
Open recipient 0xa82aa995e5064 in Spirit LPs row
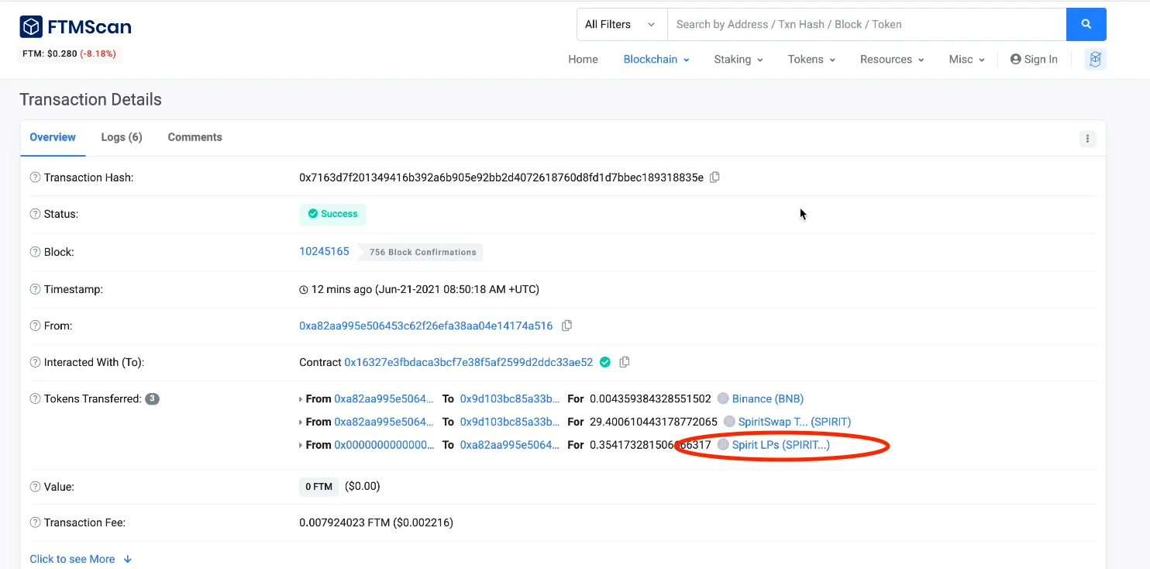click(x=510, y=445)
